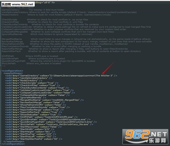Collapse the configuration tag fold marker
This screenshot has height=146, width=170.
[x=1, y=71]
